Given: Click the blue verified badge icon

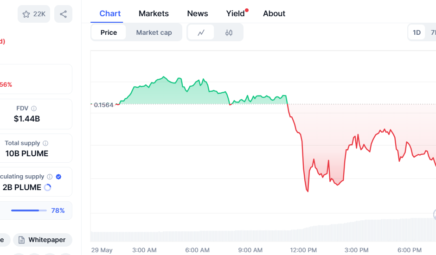Looking at the screenshot, I should tap(58, 177).
